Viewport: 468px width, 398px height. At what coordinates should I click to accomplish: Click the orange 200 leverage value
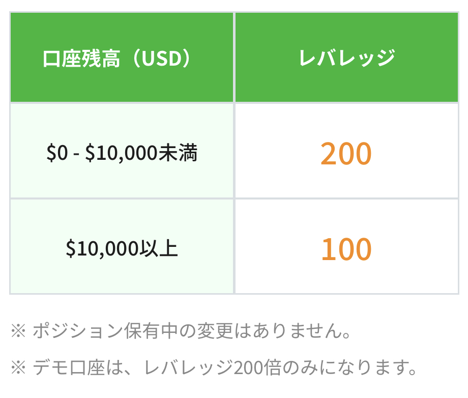pyautogui.click(x=346, y=154)
